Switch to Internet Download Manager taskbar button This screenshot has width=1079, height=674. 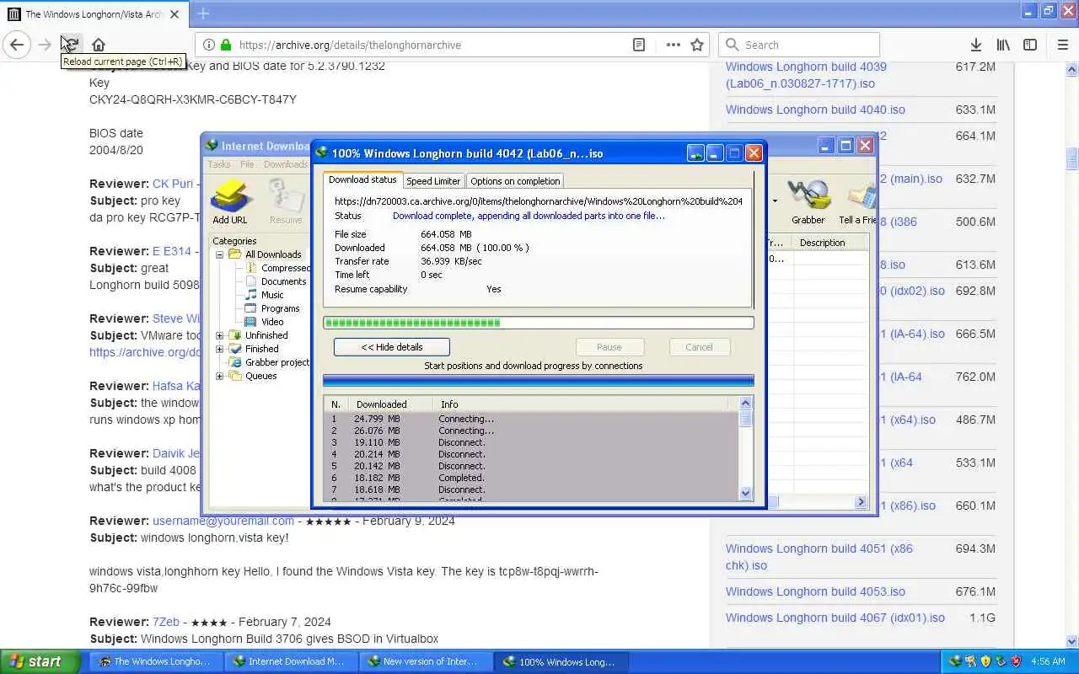[x=290, y=661]
